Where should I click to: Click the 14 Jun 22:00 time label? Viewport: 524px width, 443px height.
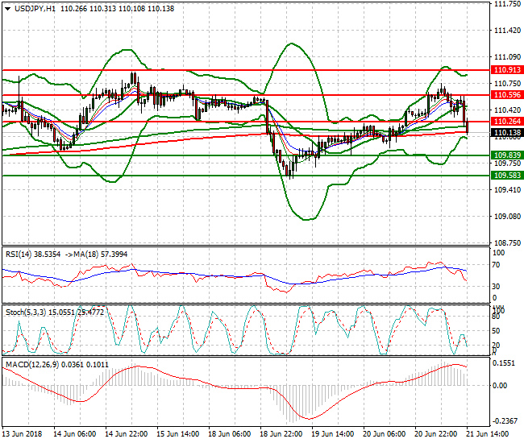click(x=127, y=434)
